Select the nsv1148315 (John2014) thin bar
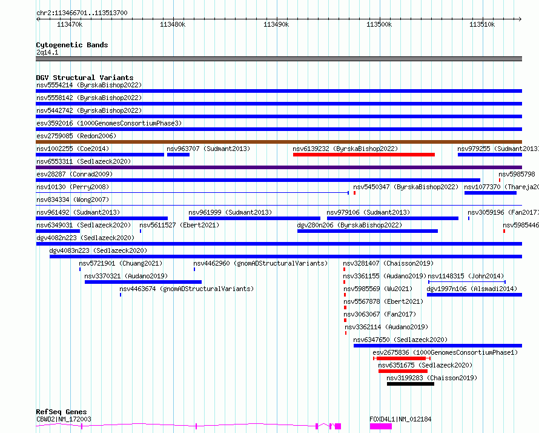539x433 pixels. pyautogui.click(x=467, y=282)
